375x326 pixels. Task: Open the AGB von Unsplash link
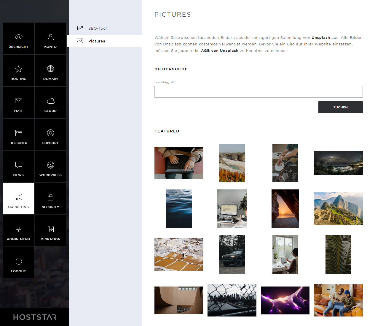tap(220, 51)
